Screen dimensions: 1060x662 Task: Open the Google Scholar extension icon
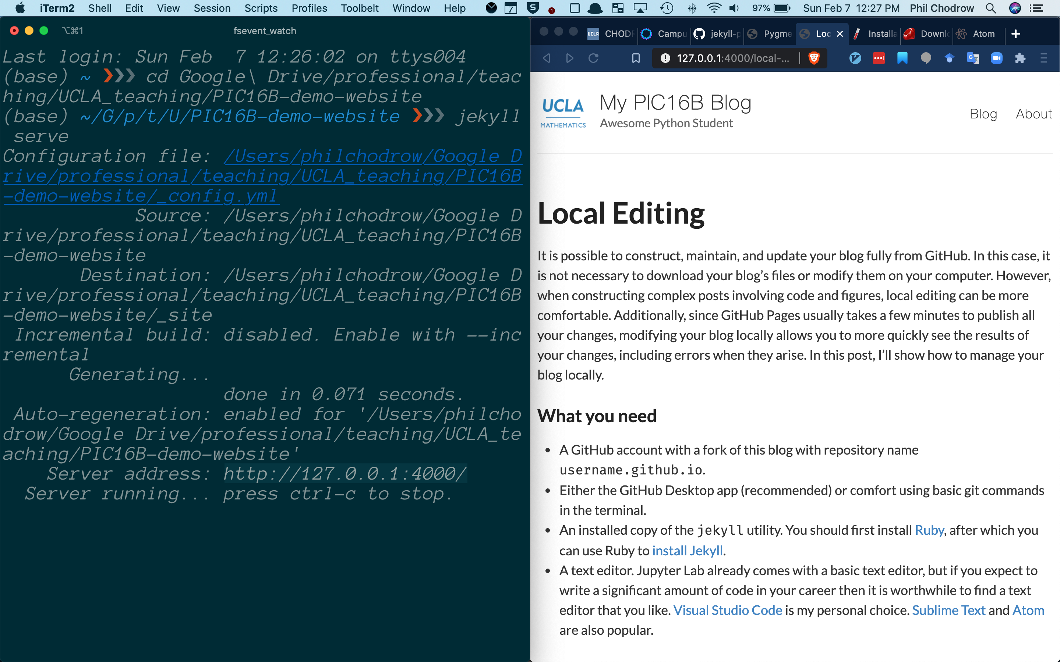click(x=950, y=58)
